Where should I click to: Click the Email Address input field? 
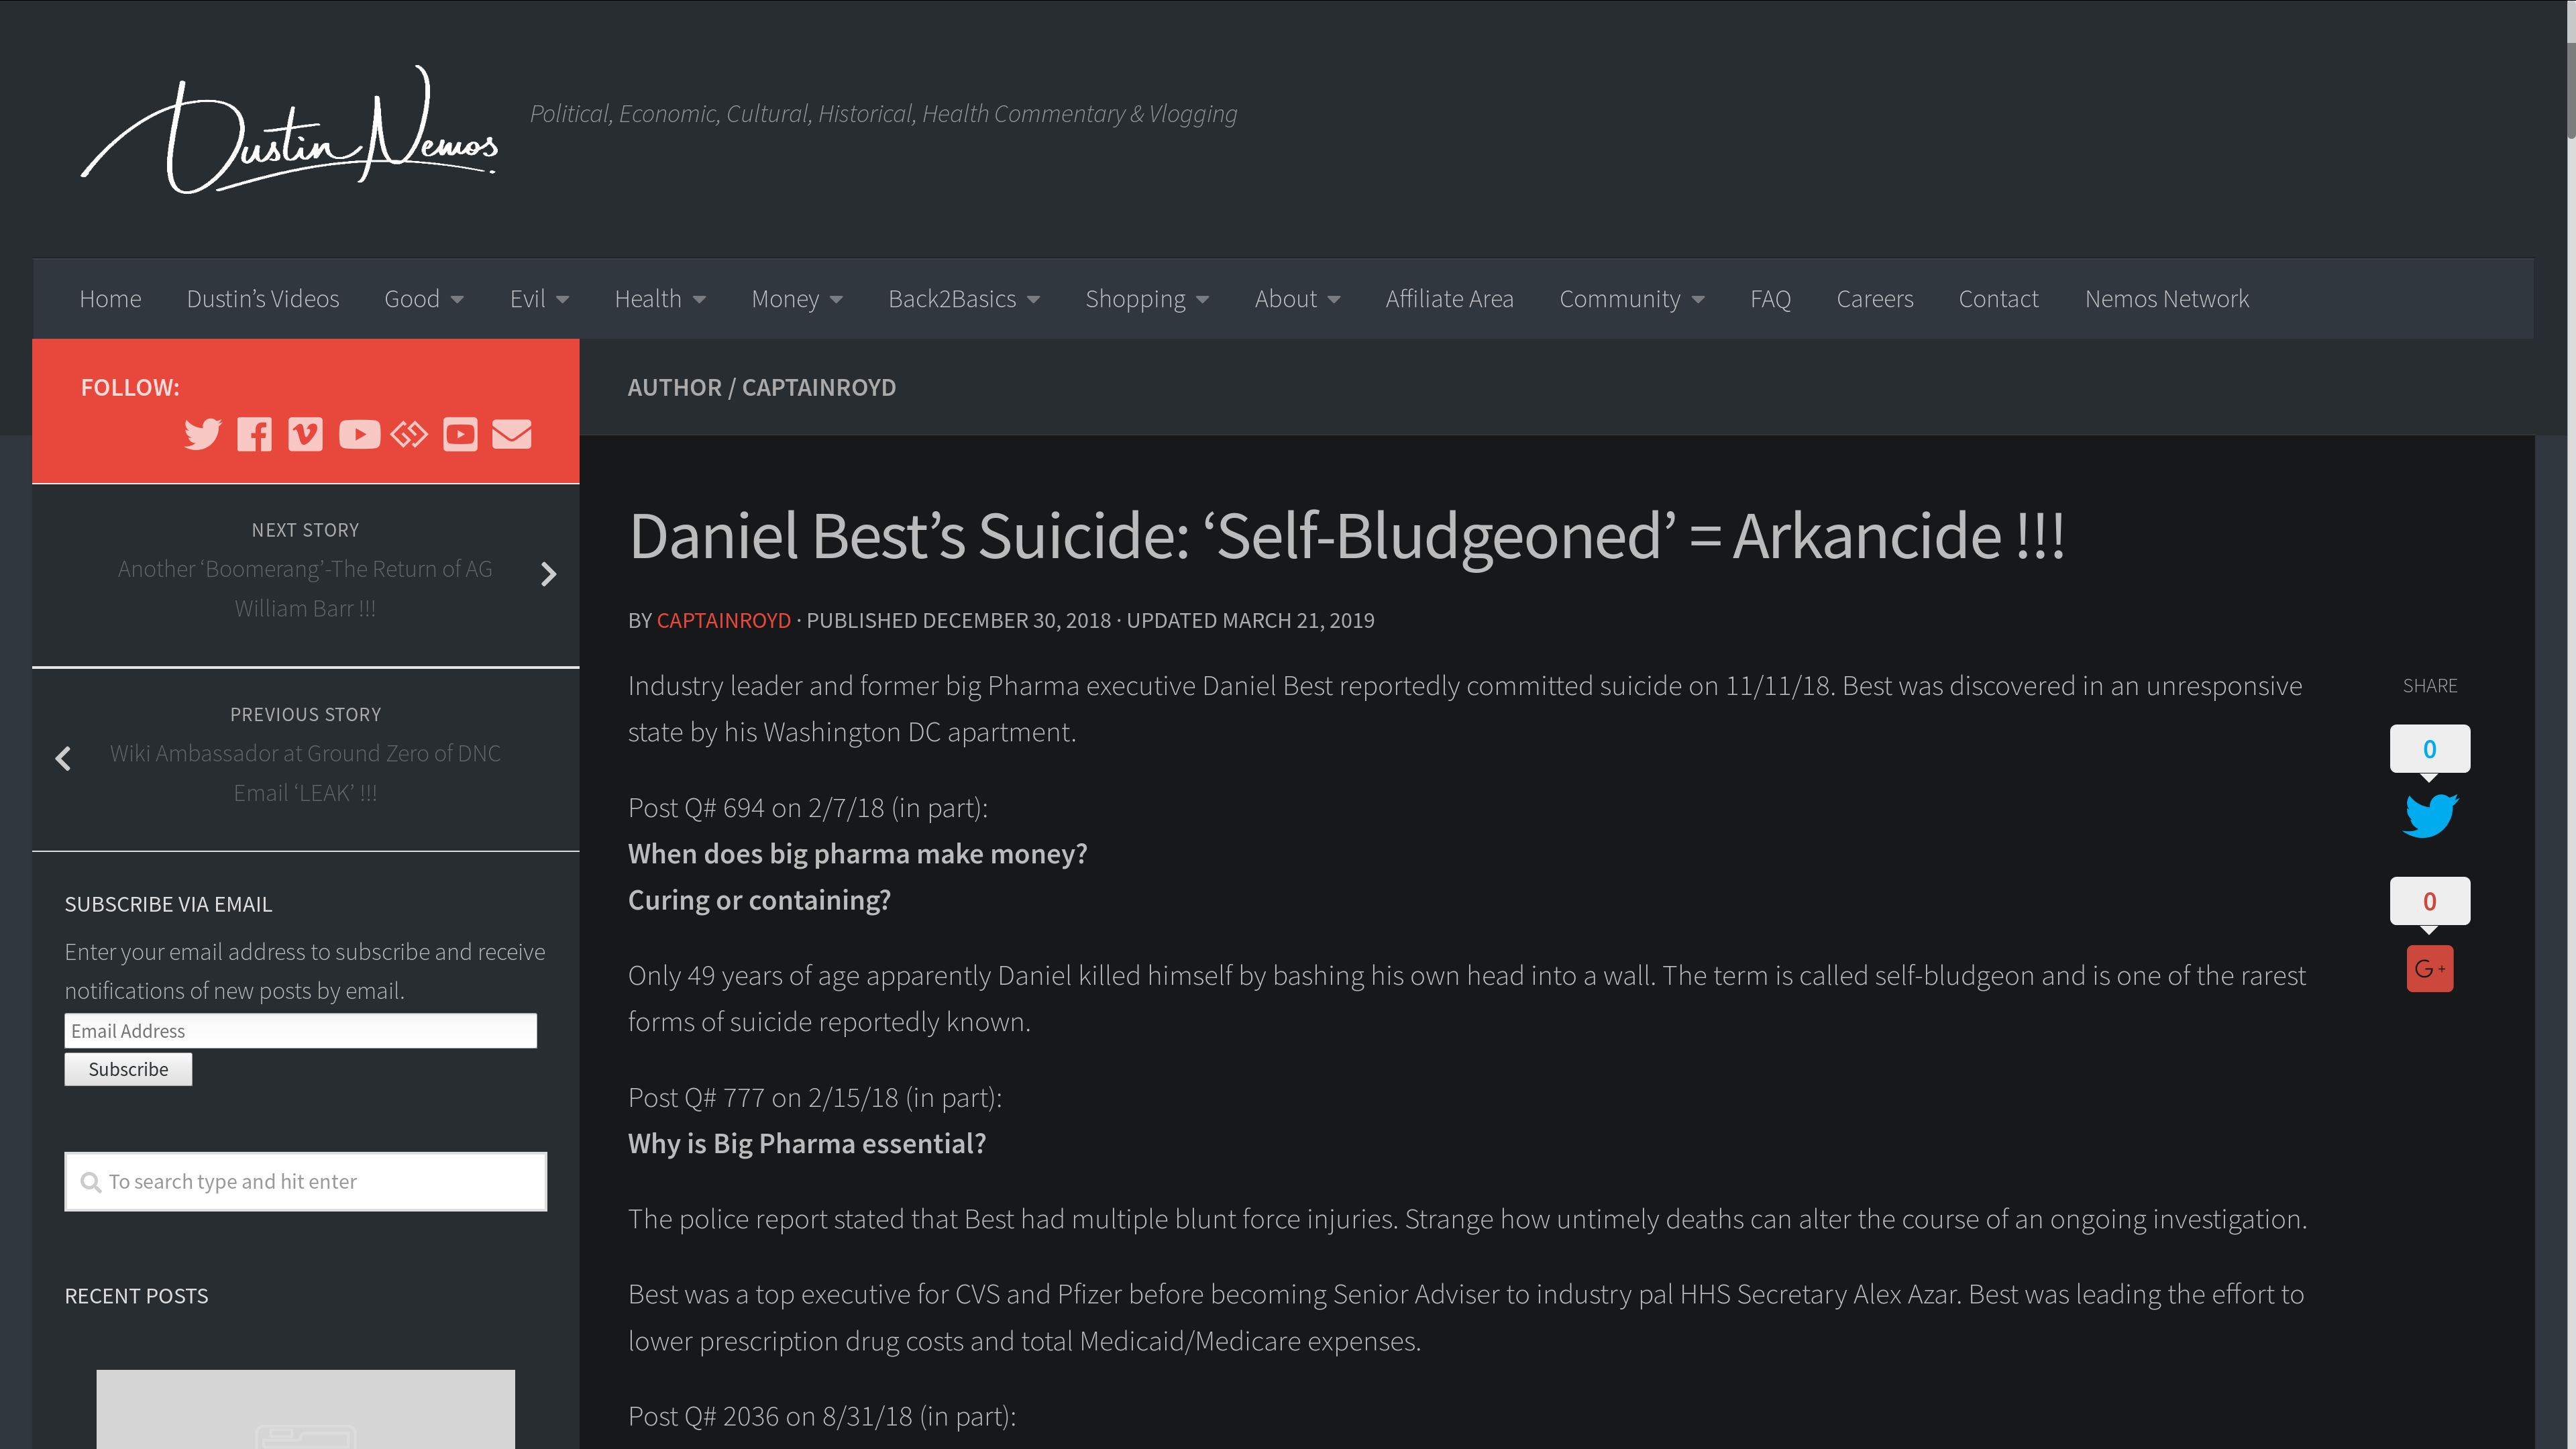pyautogui.click(x=300, y=1031)
